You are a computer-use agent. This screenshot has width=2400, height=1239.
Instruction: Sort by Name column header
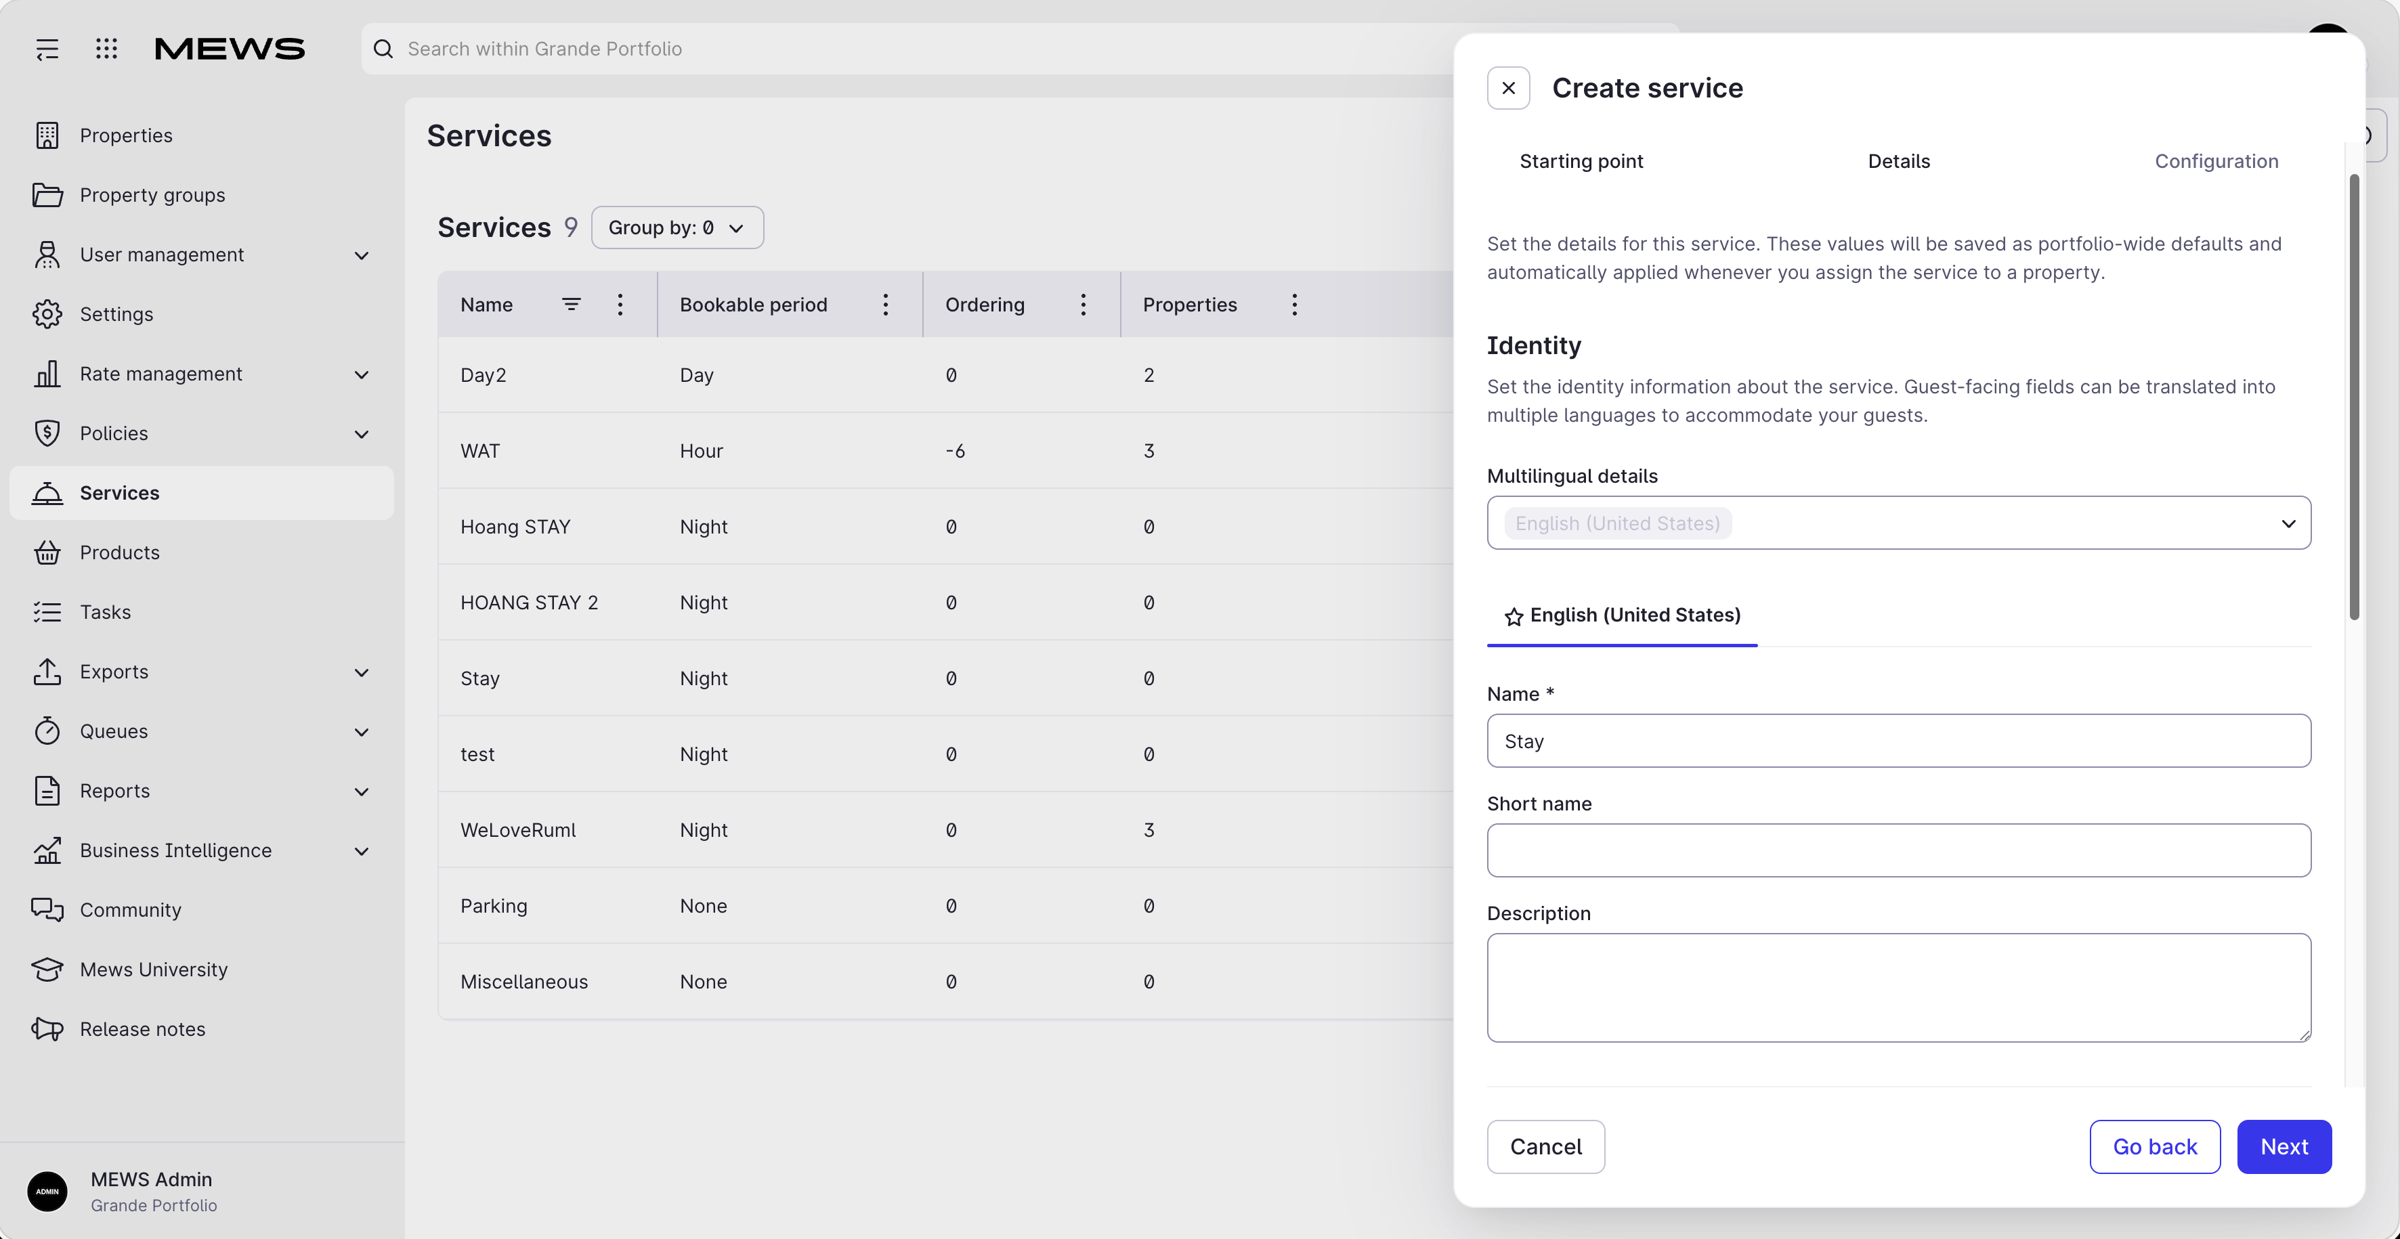[486, 305]
